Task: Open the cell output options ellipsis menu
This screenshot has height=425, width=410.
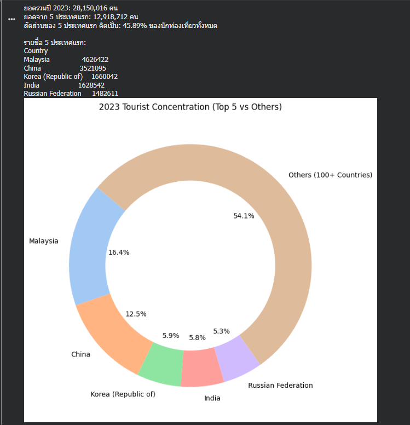Action: (11, 19)
